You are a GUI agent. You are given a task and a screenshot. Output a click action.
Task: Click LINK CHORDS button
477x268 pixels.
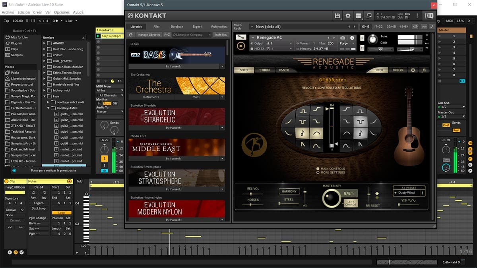click(351, 203)
